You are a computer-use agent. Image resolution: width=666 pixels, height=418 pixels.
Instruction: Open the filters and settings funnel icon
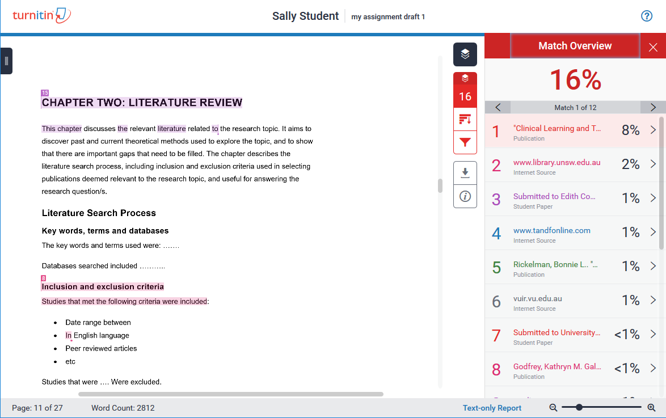tap(465, 142)
